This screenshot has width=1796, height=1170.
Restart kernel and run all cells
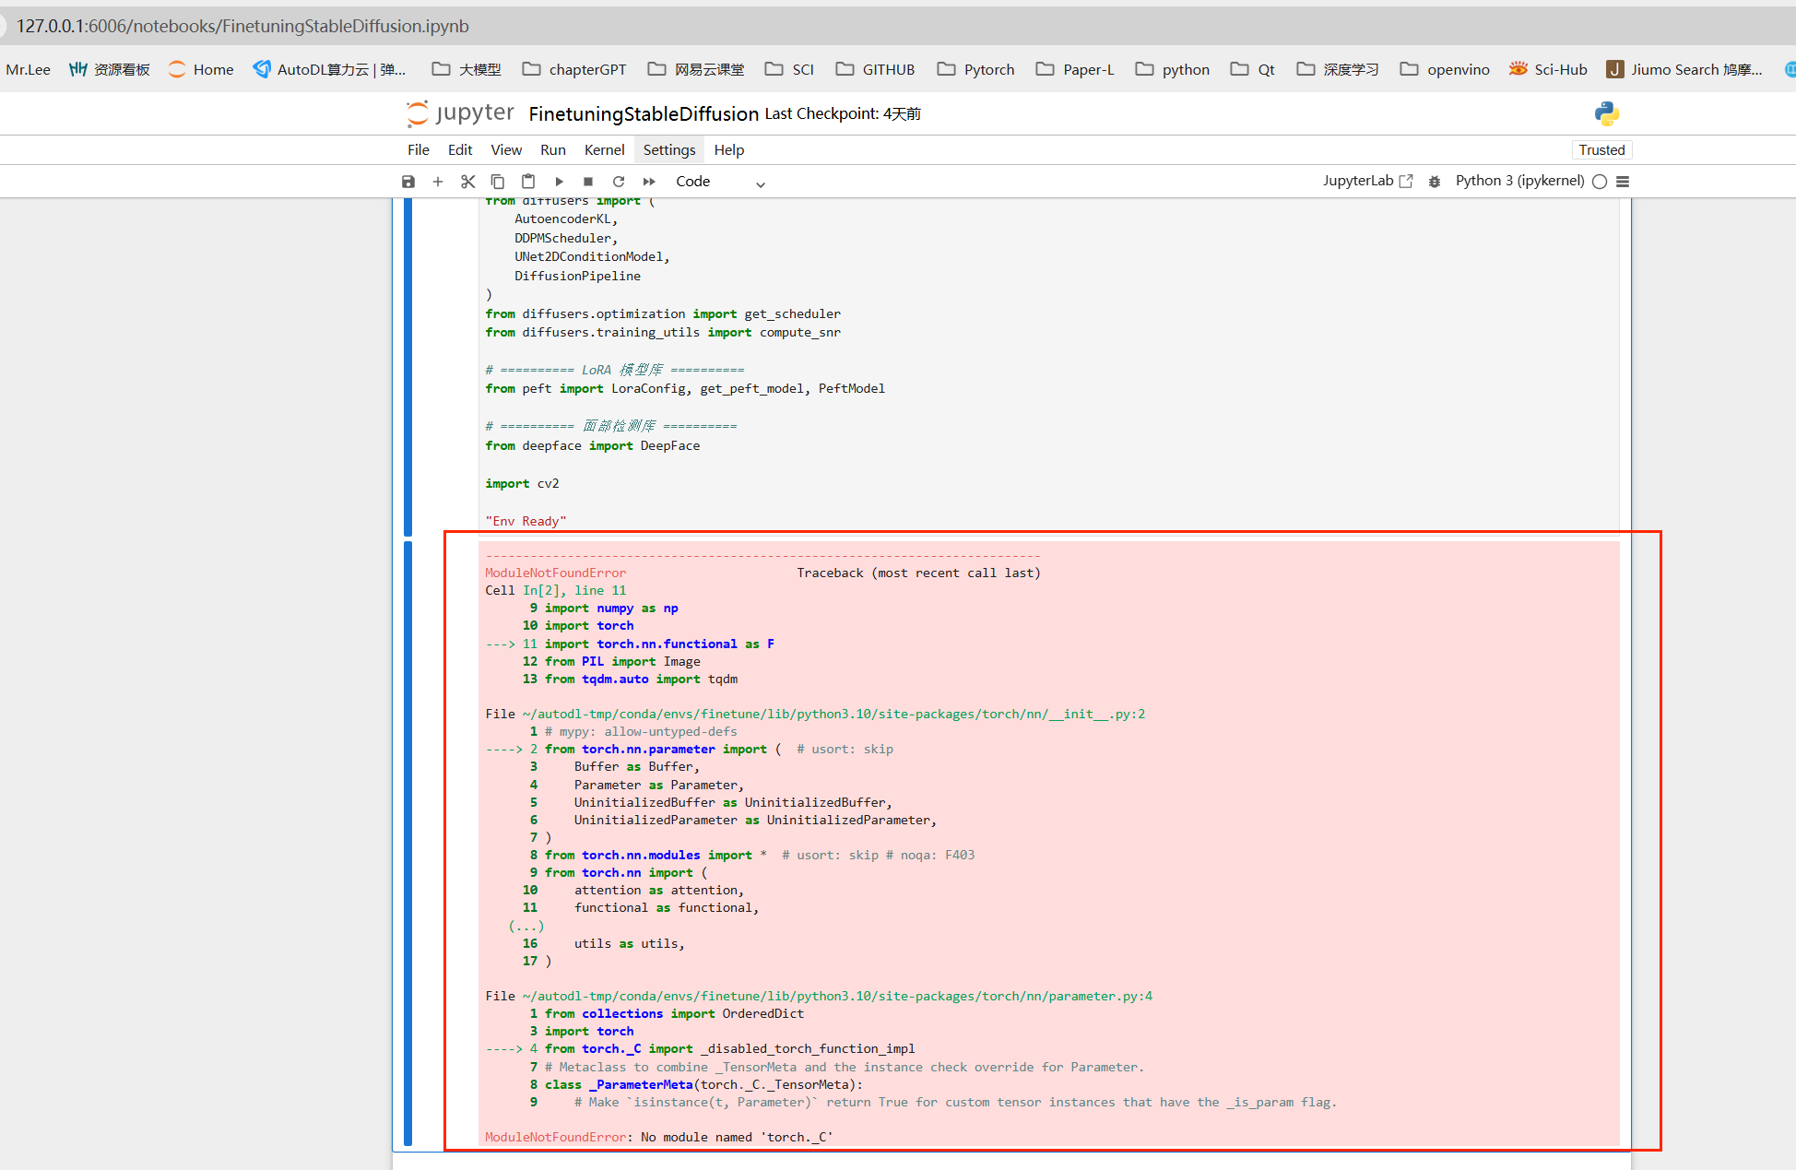coord(649,182)
